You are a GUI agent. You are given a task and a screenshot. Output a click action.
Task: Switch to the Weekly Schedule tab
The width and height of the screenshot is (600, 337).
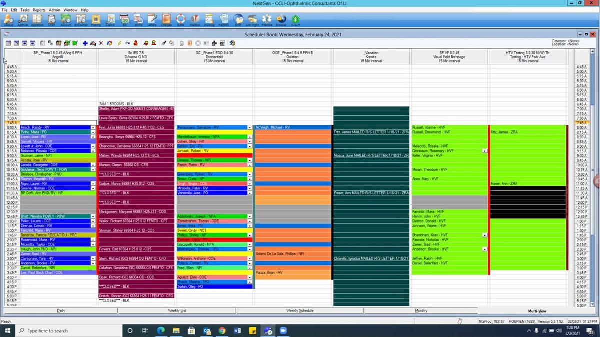point(299,310)
